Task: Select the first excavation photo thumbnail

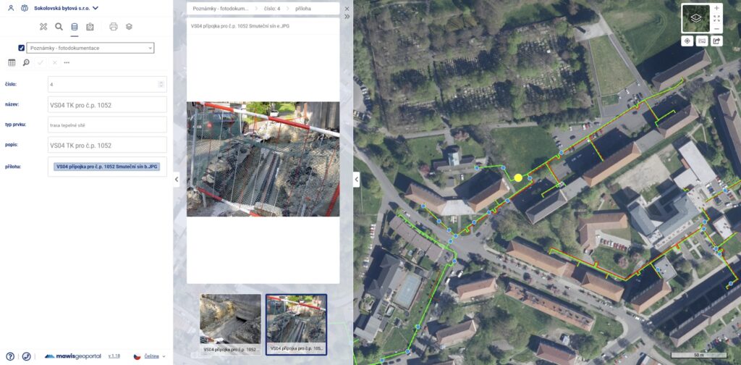Action: coord(230,318)
